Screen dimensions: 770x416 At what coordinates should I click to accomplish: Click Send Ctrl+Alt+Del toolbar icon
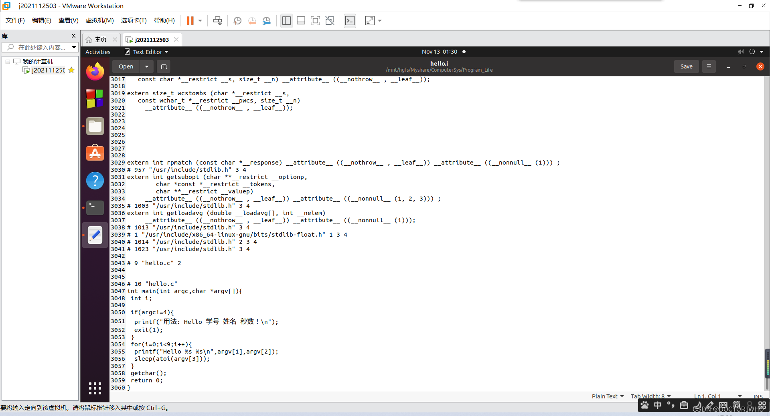click(x=217, y=20)
